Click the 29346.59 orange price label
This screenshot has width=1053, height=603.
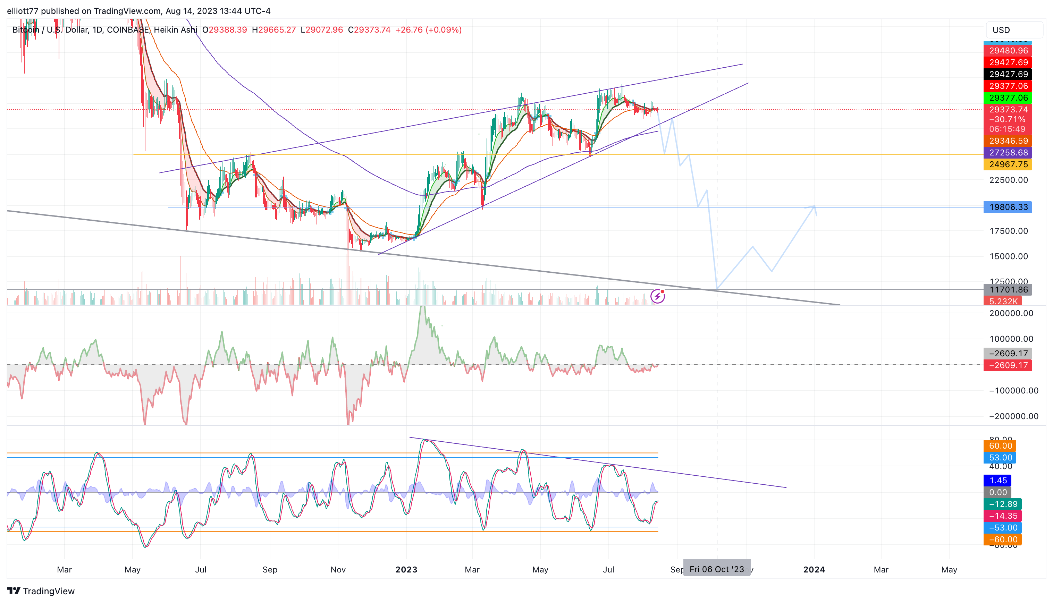[x=1008, y=141]
